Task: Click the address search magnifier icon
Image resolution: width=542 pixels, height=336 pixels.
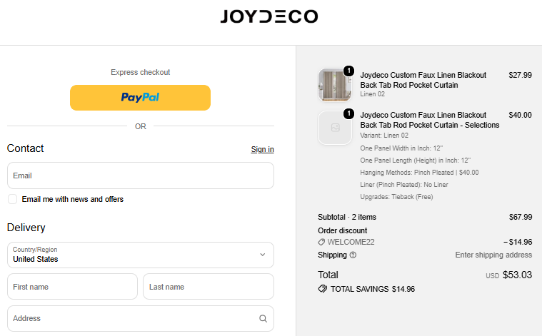Action: click(263, 318)
